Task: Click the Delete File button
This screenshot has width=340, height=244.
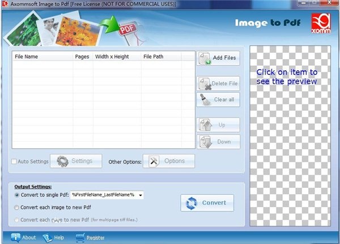Action: tap(218, 83)
